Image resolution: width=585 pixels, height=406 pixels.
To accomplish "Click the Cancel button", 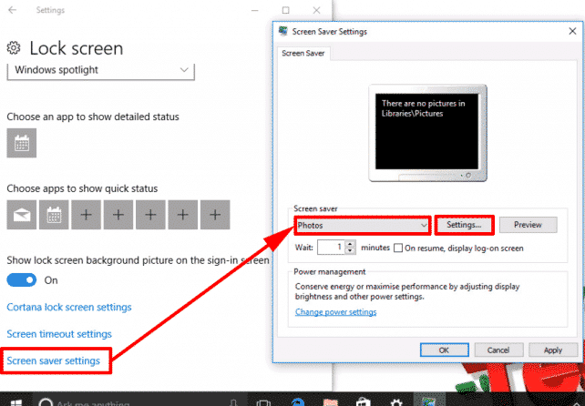I will 498,350.
